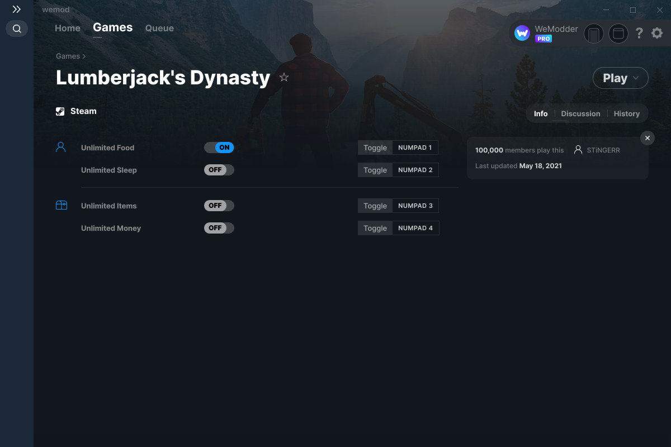
Task: Open the overlay window icon
Action: (x=618, y=34)
